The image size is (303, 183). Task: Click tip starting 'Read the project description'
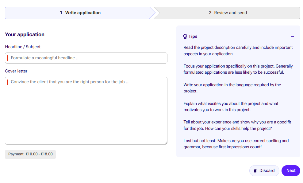pyautogui.click(x=238, y=51)
